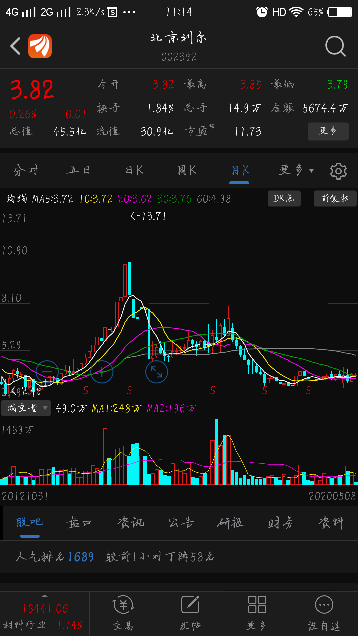
Task: Expand the index bar up arrow
Action: pos(45,596)
